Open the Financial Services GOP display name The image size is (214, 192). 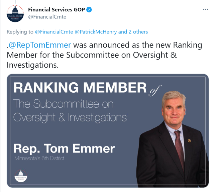pyautogui.click(x=56, y=10)
